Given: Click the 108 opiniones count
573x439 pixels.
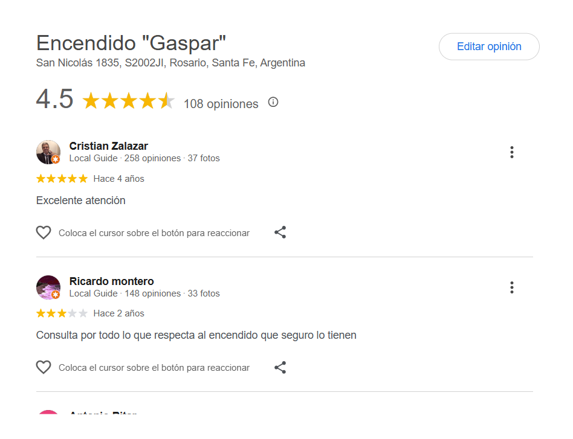Looking at the screenshot, I should coord(221,104).
